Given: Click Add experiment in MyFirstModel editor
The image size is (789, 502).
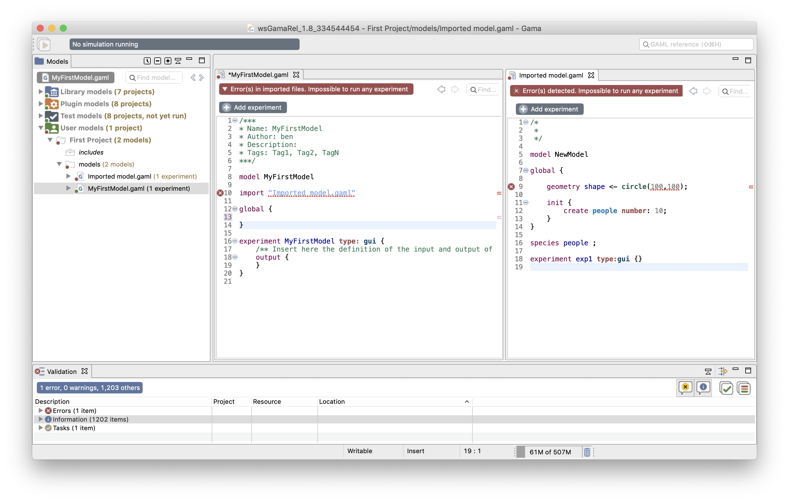Looking at the screenshot, I should coord(253,107).
